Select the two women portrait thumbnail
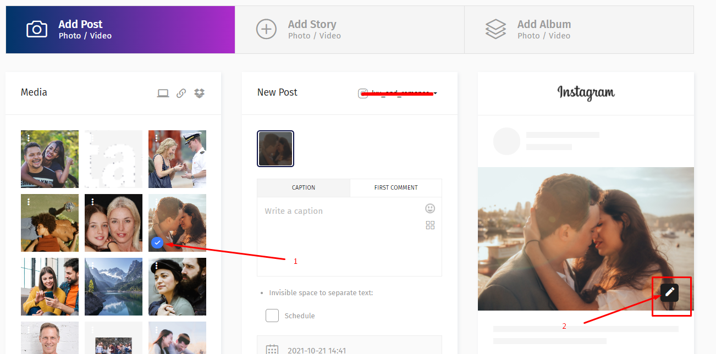Viewport: 716px width, 354px height. (x=113, y=223)
